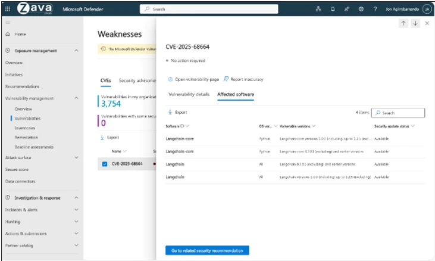The image size is (435, 261).
Task: Go to next item with down arrow
Action: [415, 23]
